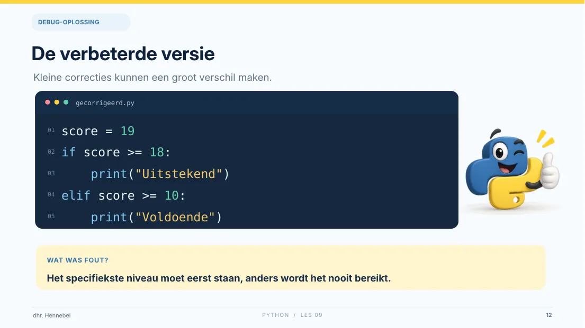Image resolution: width=585 pixels, height=328 pixels.
Task: Click the yellow sparkle marks above the mascot
Action: pos(545,138)
